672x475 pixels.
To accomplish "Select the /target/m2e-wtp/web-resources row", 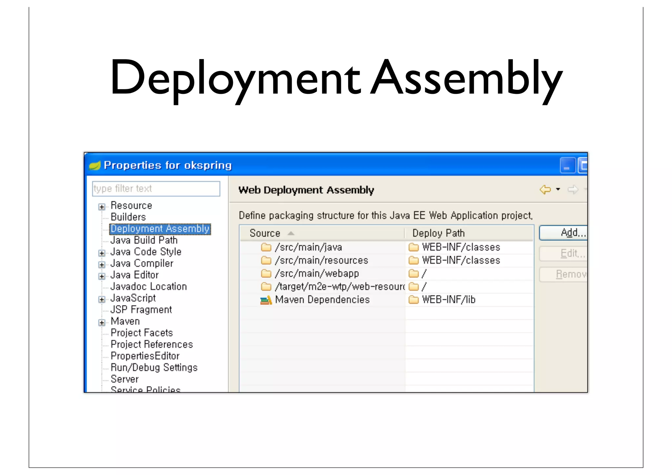I will [387, 286].
